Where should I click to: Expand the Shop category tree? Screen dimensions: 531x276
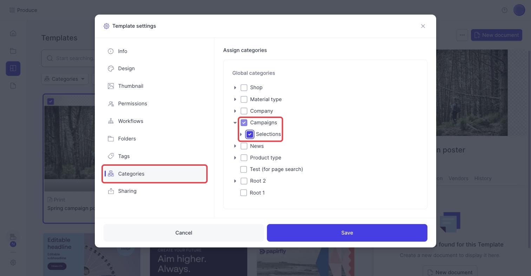tap(235, 87)
